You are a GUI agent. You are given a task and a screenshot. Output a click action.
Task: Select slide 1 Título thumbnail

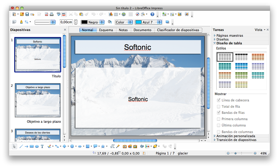[37, 55]
